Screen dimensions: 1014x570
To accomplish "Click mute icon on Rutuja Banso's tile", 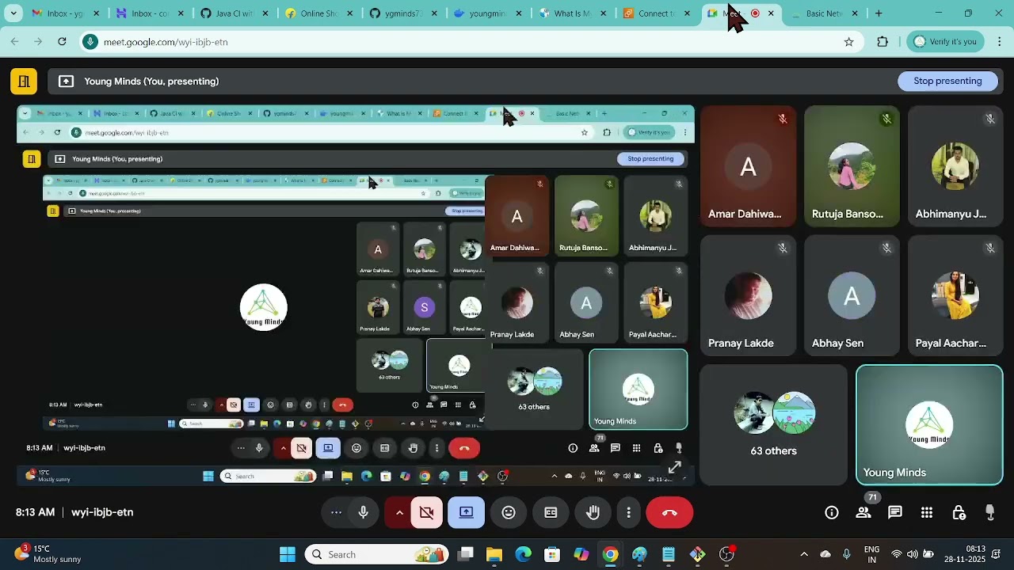I will tap(886, 119).
